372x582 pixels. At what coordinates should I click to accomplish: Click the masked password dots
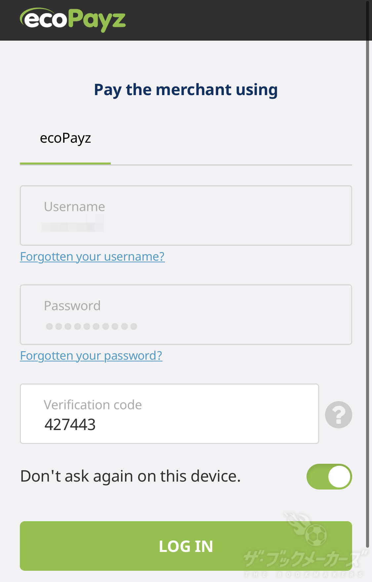point(91,326)
